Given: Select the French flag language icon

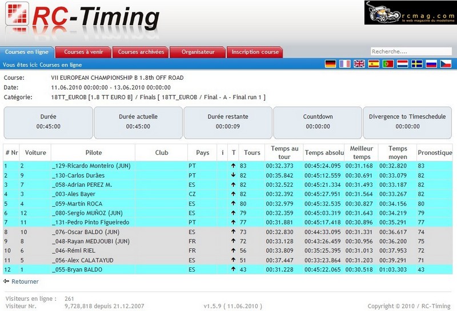Looking at the screenshot, I should [x=345, y=64].
